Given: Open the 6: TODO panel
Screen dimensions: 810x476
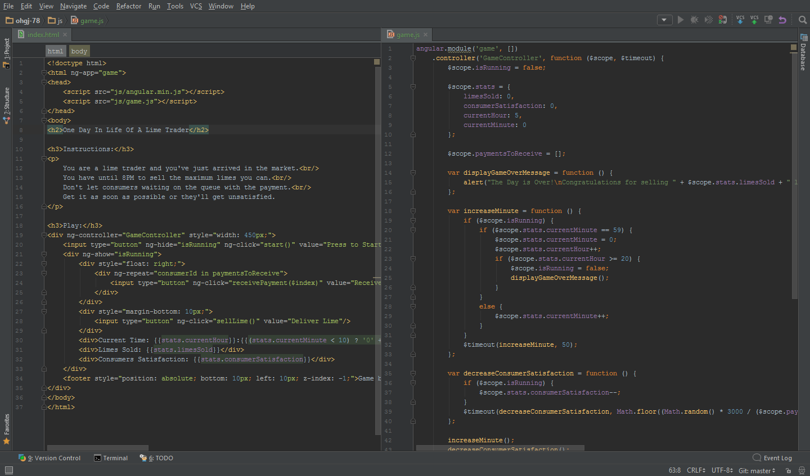Looking at the screenshot, I should pos(156,458).
